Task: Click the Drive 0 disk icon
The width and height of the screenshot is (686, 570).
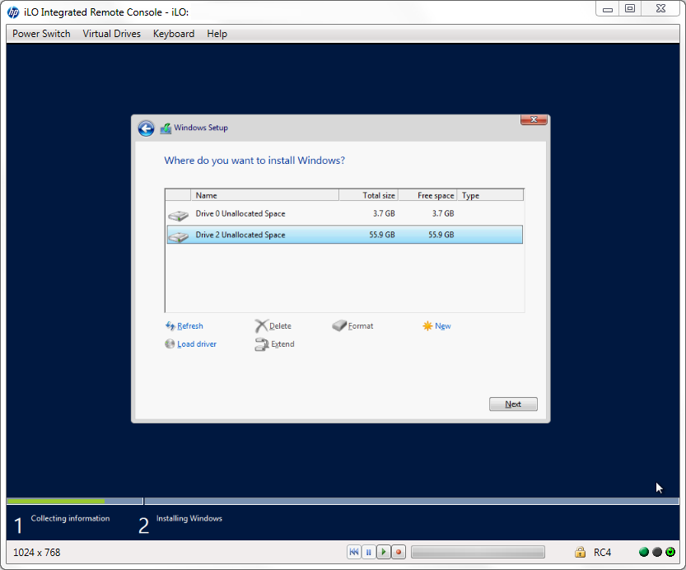Action: [x=179, y=215]
